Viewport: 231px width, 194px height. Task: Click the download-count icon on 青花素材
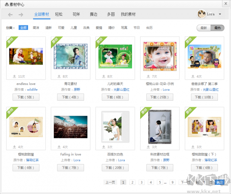(x=59, y=76)
